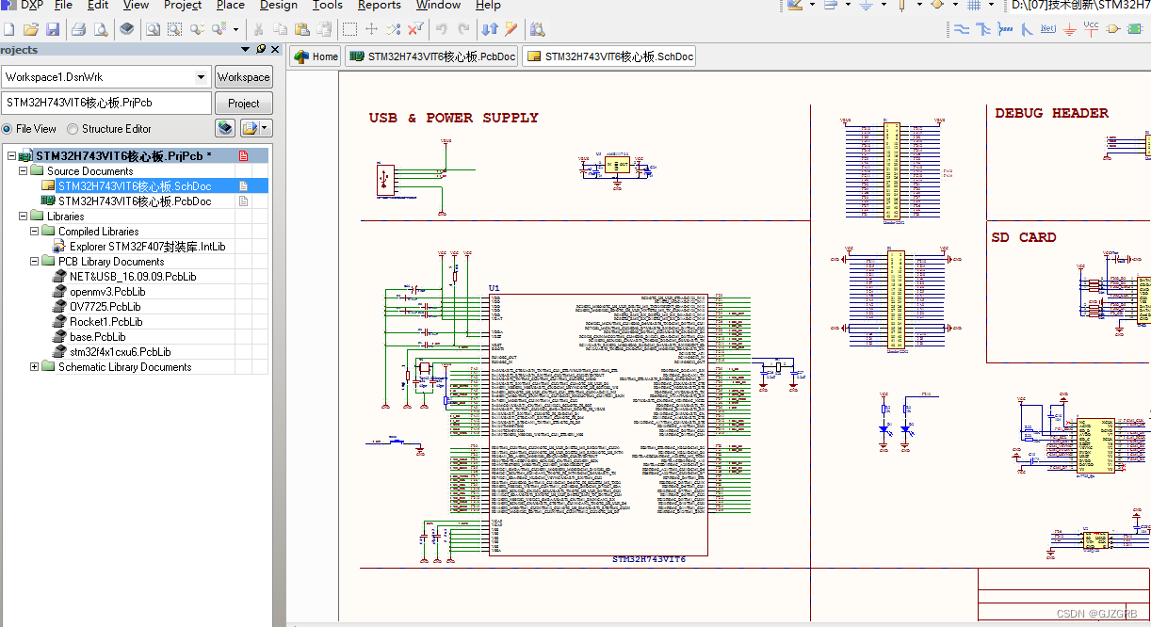Switch to the STM32H743VIT6核心板.PcbDoc tab
Viewport: 1151px width, 627px height.
433,56
